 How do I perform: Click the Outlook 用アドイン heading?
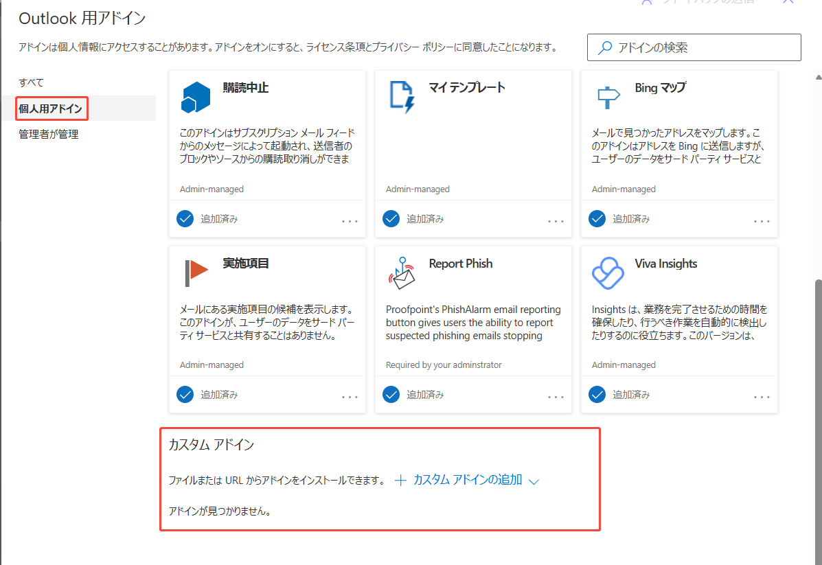pos(82,19)
